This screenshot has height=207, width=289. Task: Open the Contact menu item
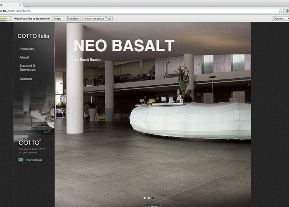click(x=26, y=79)
